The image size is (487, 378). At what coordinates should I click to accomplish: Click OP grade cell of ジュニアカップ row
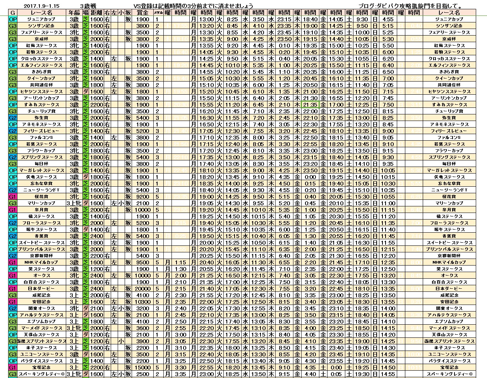click(13, 19)
